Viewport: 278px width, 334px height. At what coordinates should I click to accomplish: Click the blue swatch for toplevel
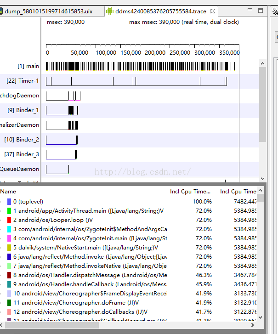point(9,202)
